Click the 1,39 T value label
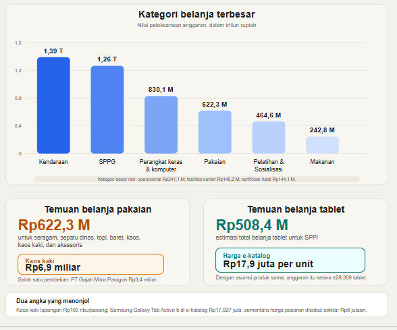This screenshot has width=397, height=330. [x=53, y=51]
